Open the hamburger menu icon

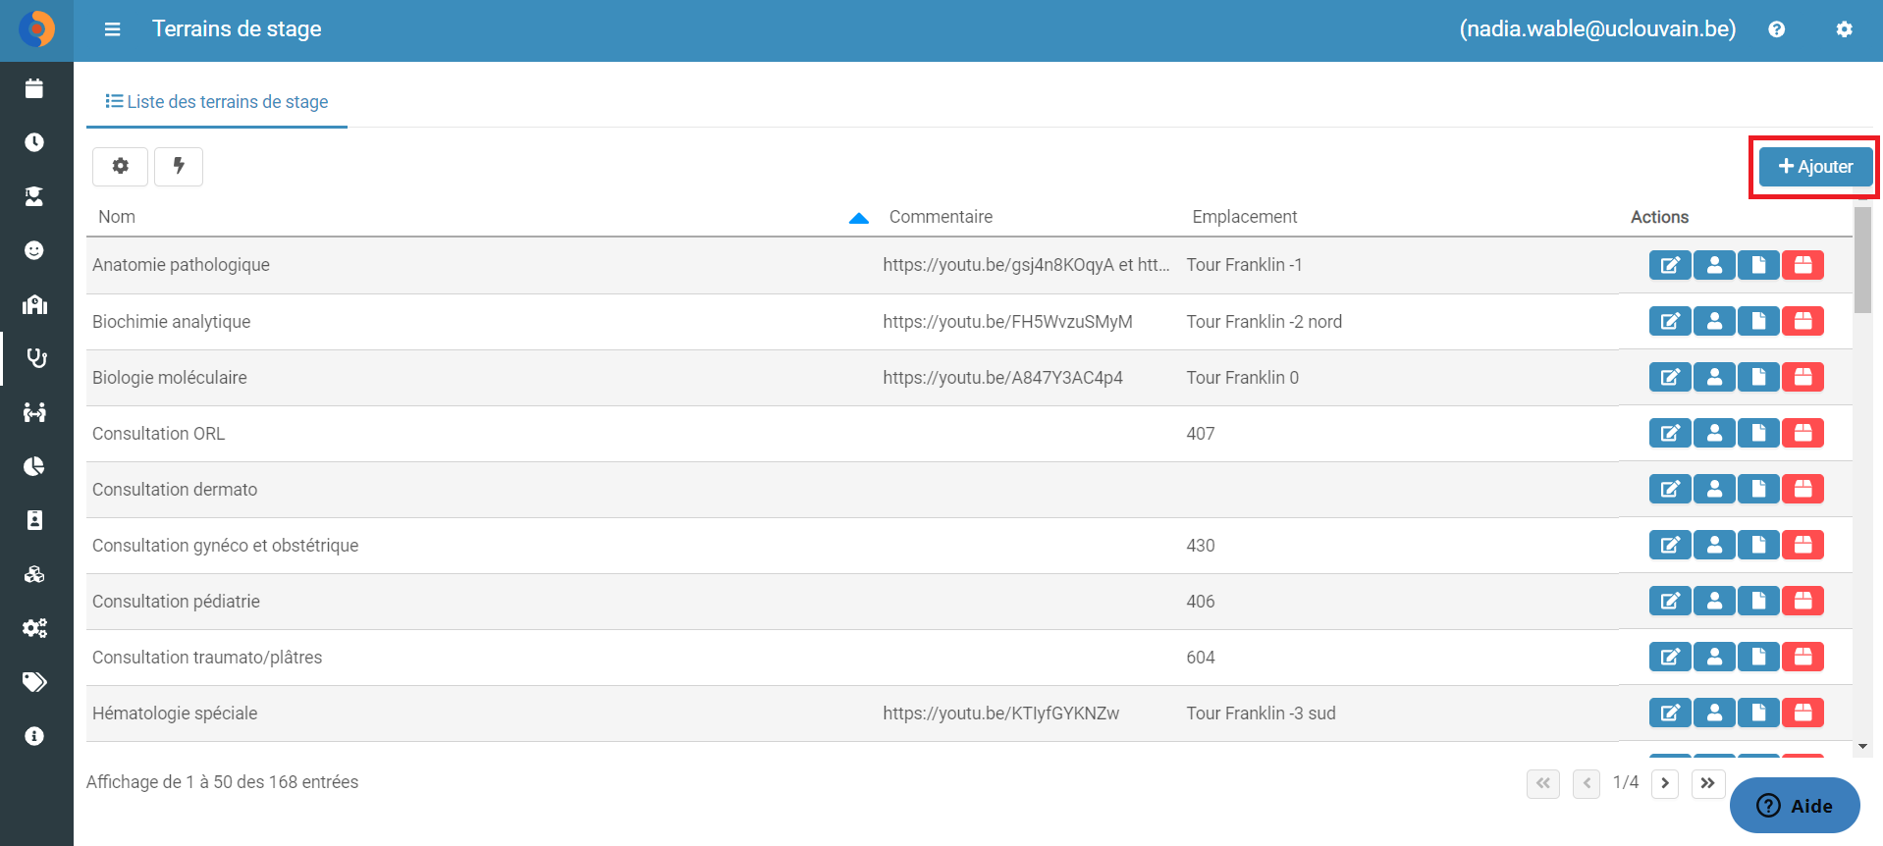[113, 29]
